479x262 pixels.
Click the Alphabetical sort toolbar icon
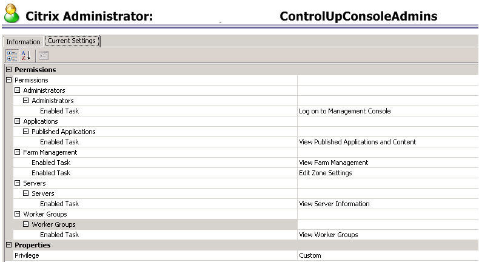coord(25,56)
